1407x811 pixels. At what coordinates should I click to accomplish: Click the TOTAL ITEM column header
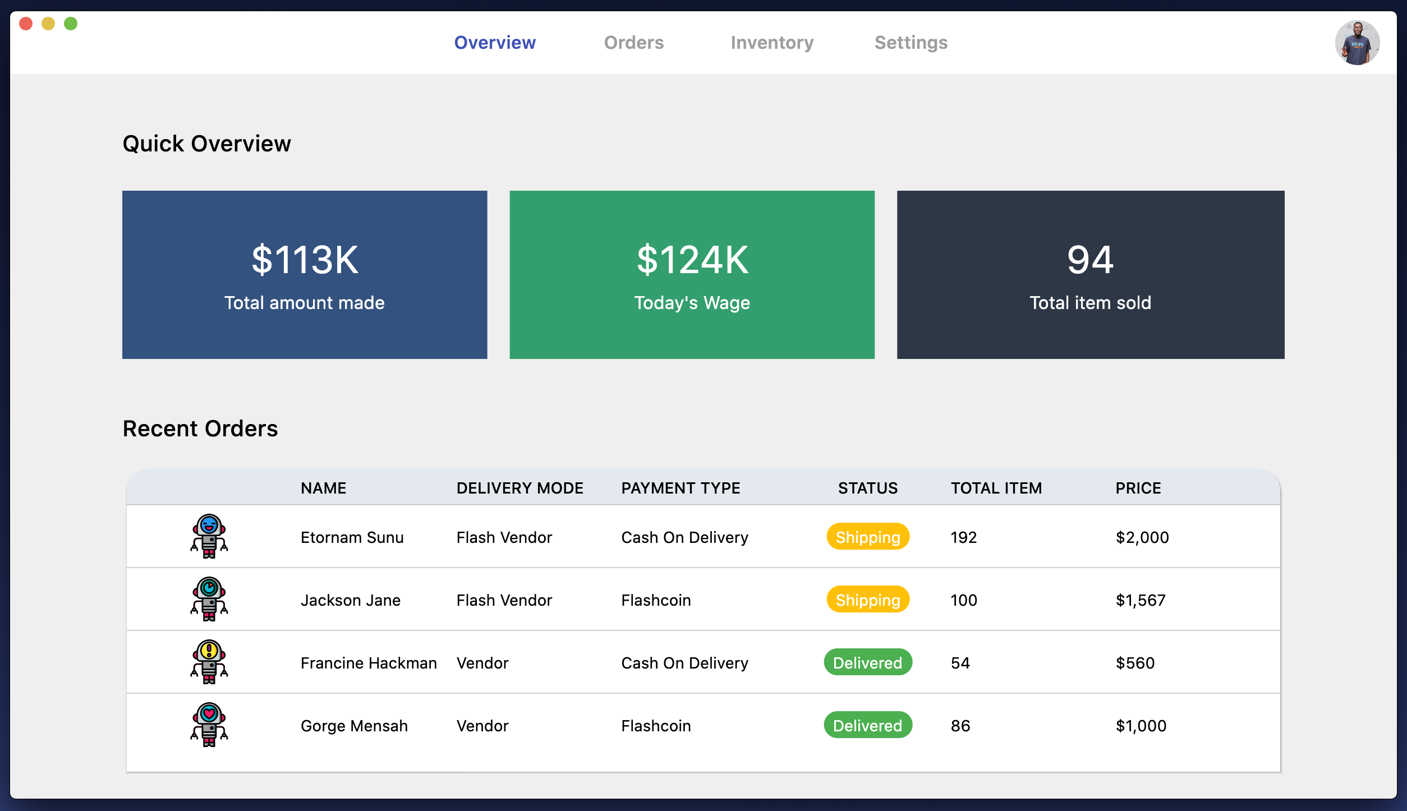(x=996, y=488)
